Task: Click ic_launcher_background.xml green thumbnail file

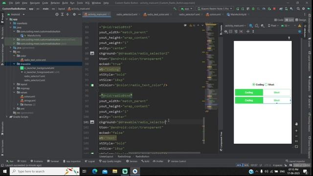Action: 37,68
